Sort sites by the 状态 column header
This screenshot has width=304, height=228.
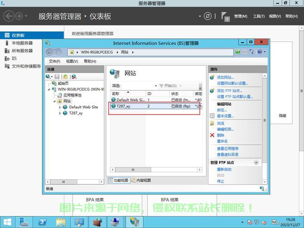pos(181,93)
